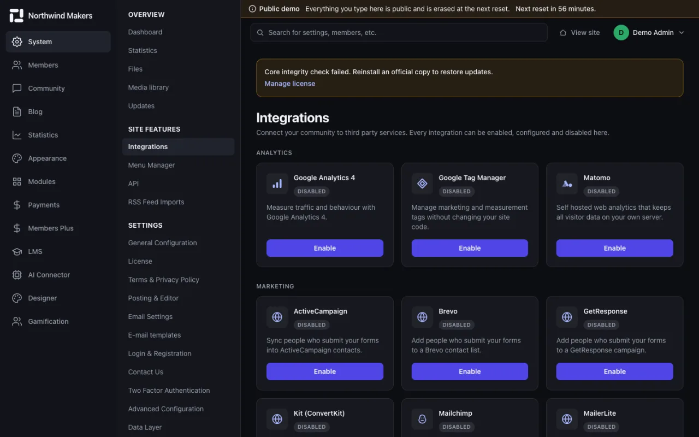Click View site link
The image size is (699, 437).
pyautogui.click(x=580, y=33)
